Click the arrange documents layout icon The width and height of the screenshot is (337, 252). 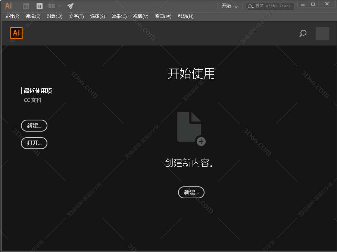click(52, 6)
